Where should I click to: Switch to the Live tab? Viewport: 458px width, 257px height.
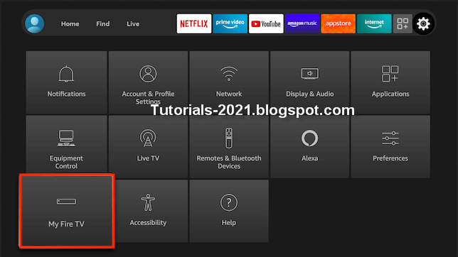[x=133, y=24]
